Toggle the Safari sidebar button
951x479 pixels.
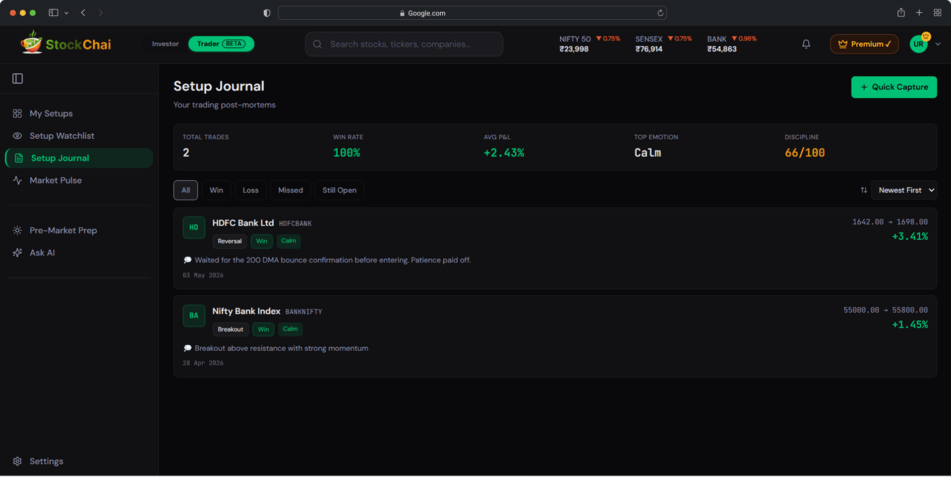[54, 13]
